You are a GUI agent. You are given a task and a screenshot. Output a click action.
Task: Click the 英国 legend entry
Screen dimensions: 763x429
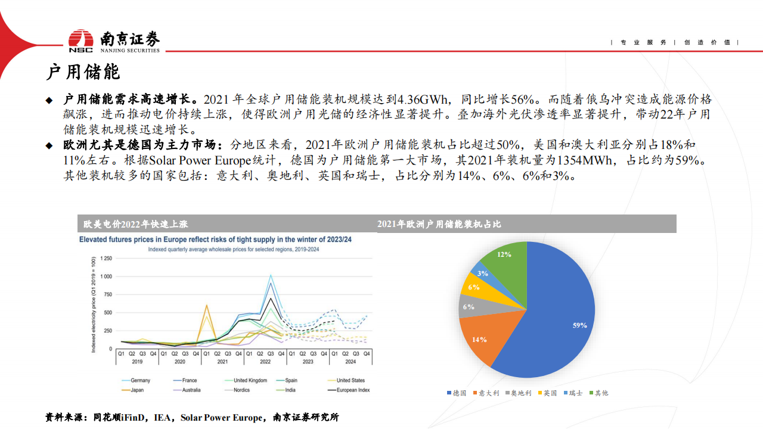click(548, 393)
